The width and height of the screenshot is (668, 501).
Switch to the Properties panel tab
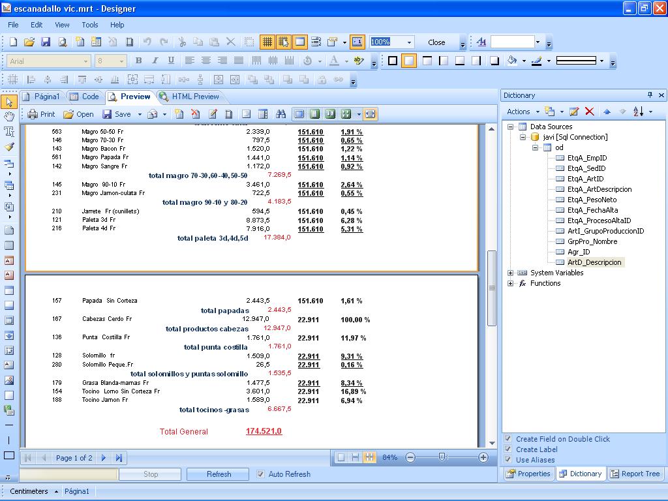tap(528, 474)
